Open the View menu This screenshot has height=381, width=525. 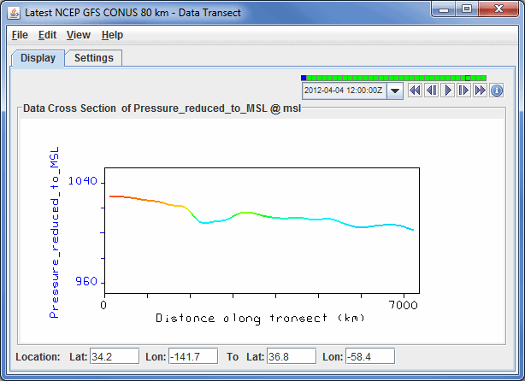coord(78,35)
